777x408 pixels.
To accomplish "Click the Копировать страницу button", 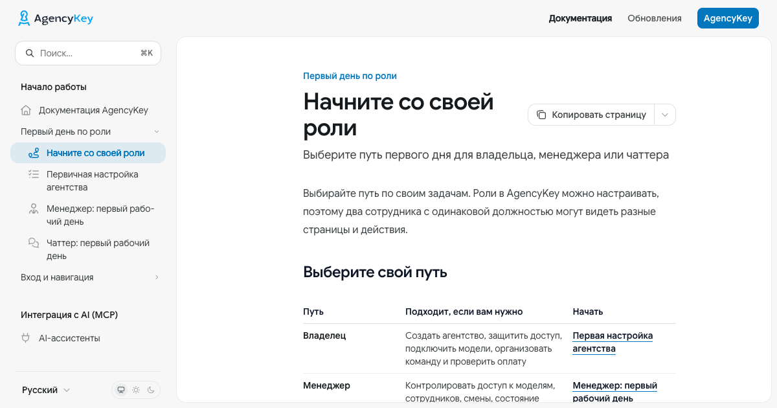I will [x=592, y=115].
